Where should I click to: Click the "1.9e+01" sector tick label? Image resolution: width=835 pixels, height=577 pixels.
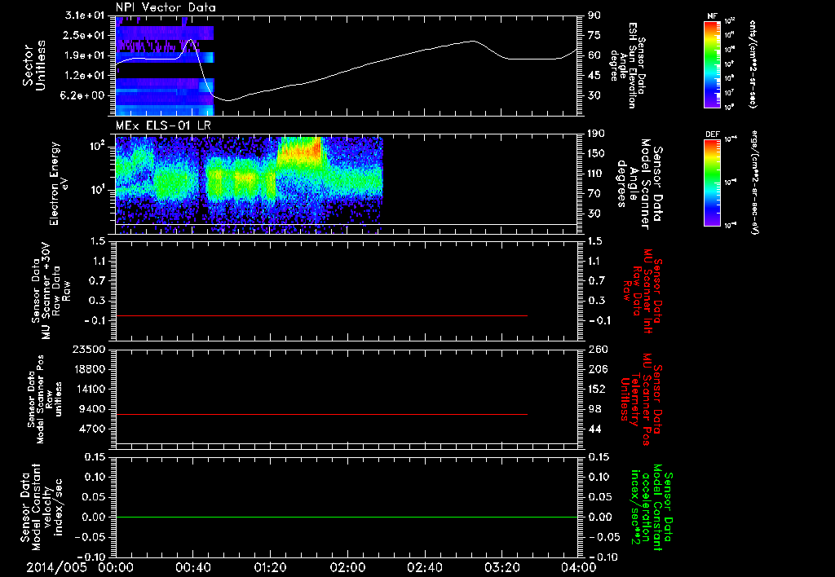pos(85,55)
